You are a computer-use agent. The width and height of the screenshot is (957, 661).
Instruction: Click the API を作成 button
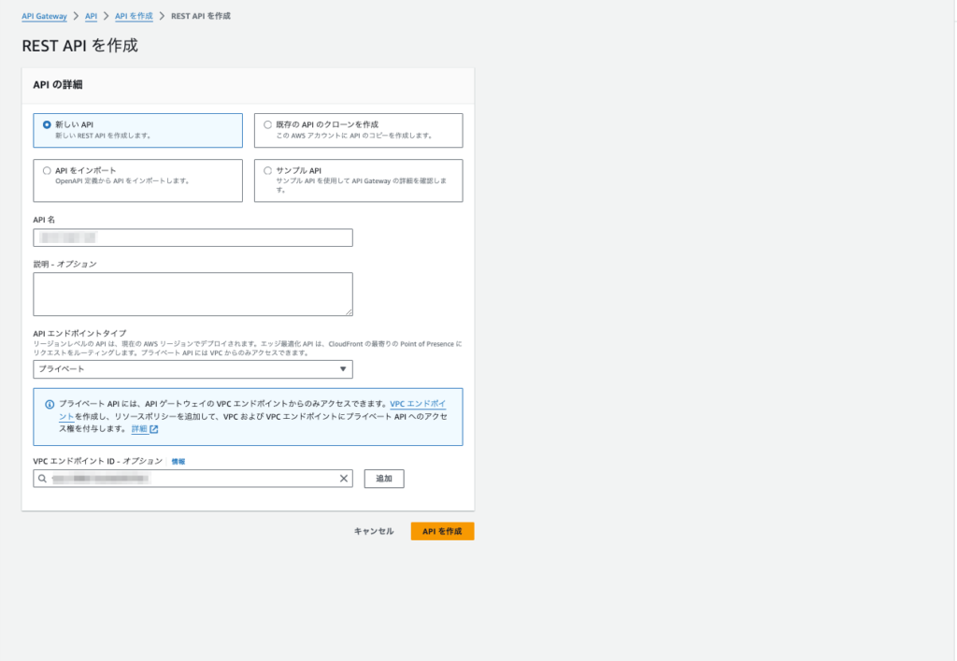point(441,530)
